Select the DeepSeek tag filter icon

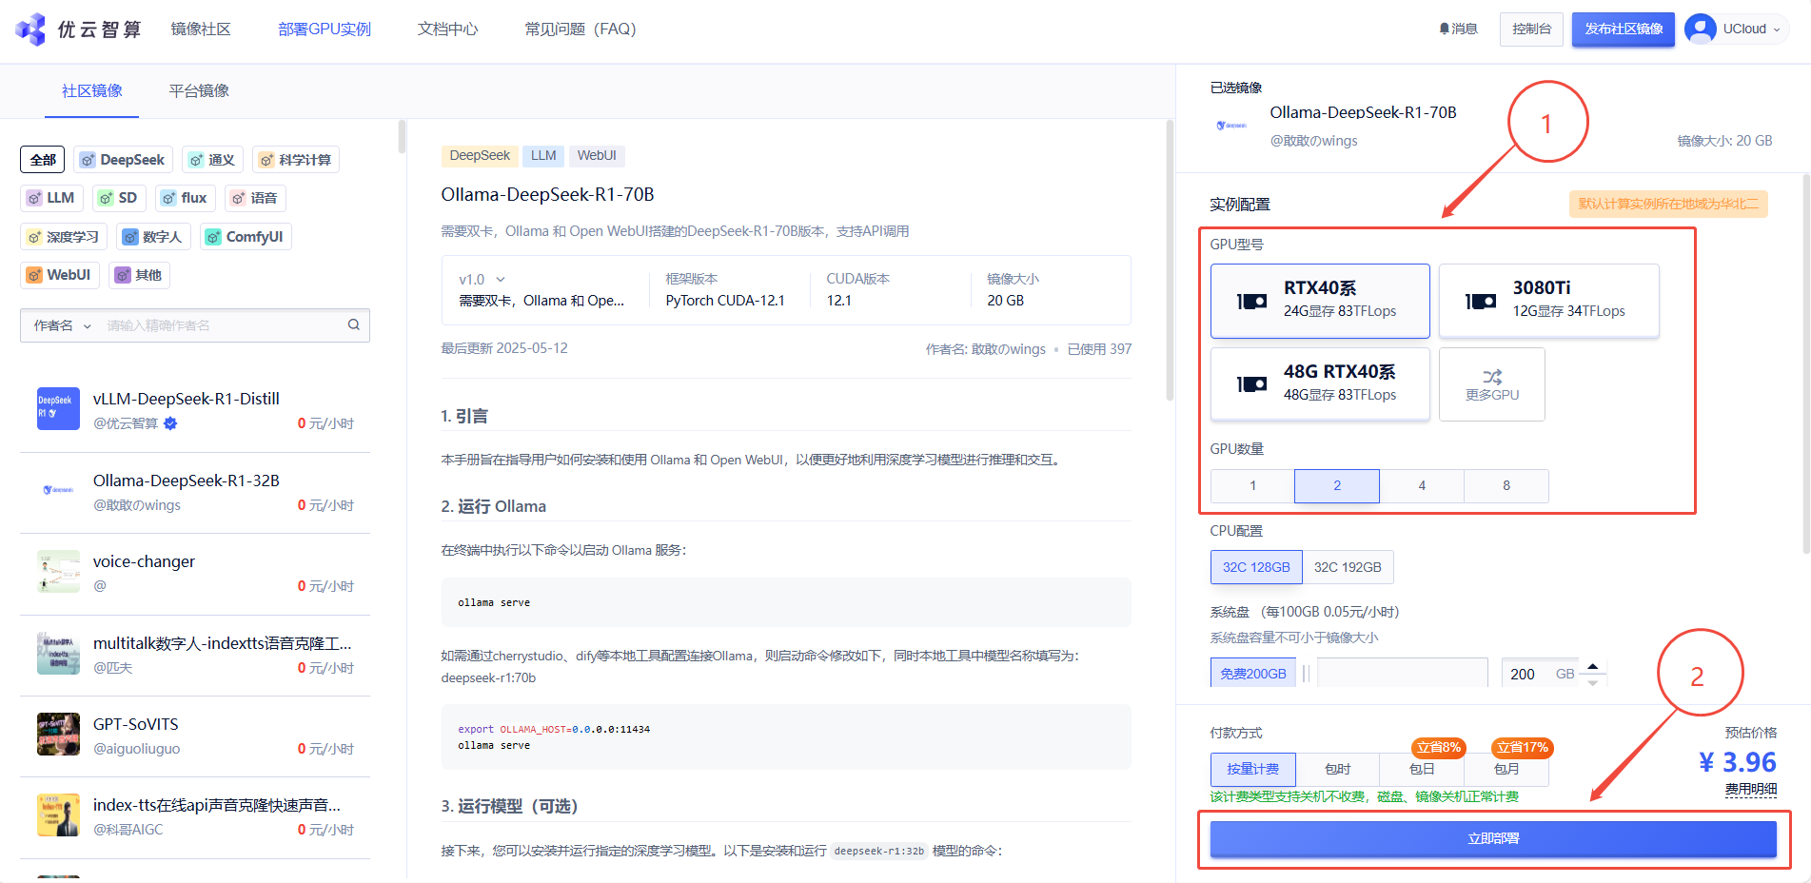88,160
